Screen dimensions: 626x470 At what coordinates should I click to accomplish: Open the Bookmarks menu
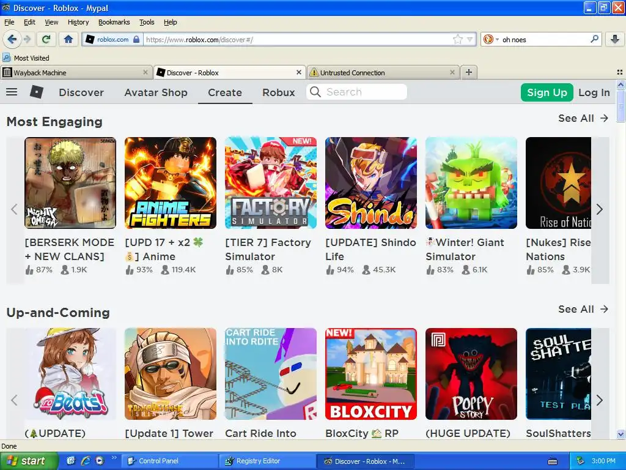(114, 22)
